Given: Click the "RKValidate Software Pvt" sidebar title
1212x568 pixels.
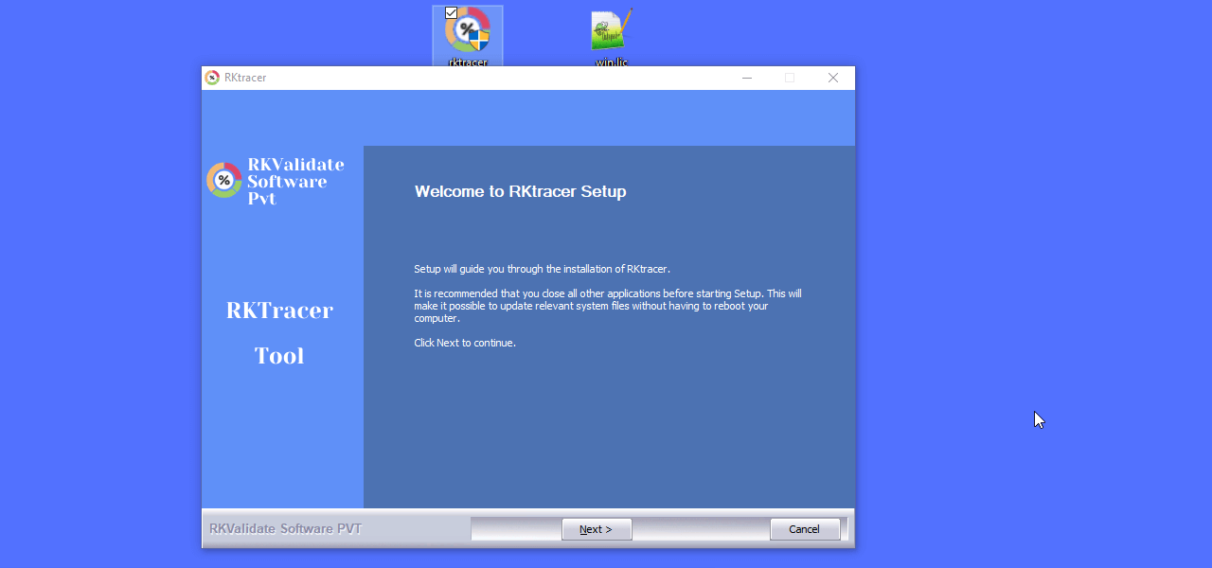Looking at the screenshot, I should click(x=295, y=181).
